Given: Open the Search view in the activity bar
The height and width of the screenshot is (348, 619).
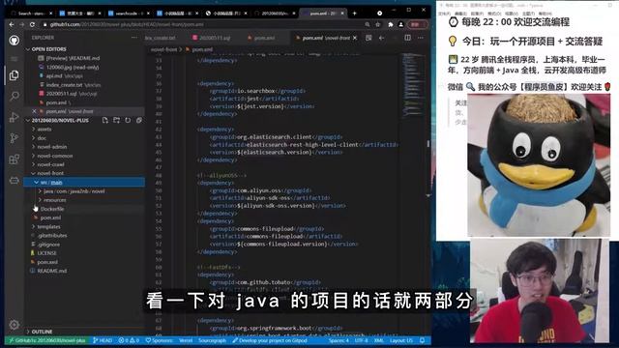Looking at the screenshot, I should coord(15,96).
